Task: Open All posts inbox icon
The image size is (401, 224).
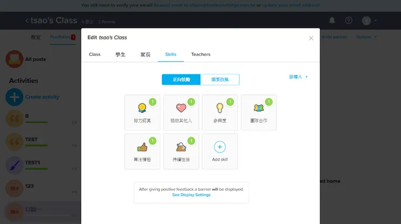Action: coord(15,59)
